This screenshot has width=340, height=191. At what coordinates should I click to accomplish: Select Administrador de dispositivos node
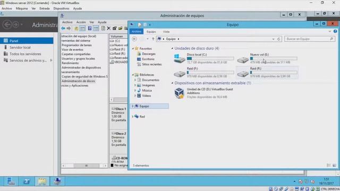click(81, 67)
